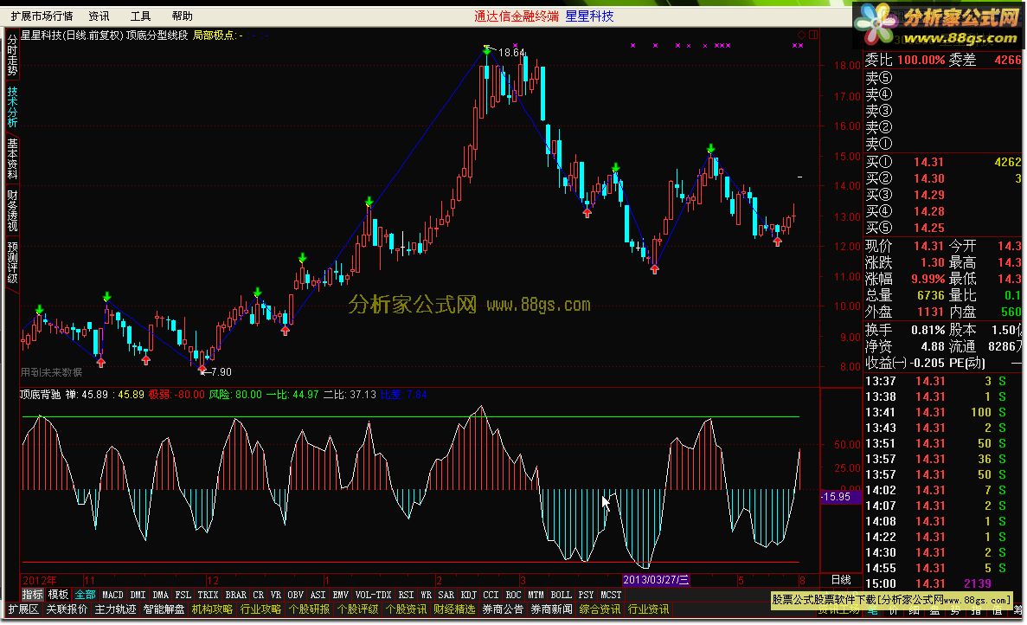Switch indicator to RSI

[406, 595]
